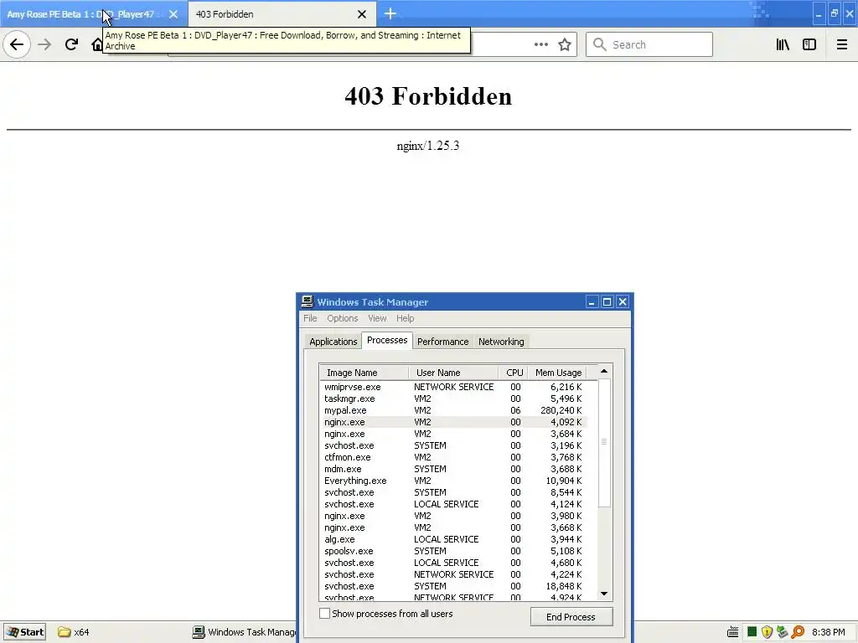Open the File menu in Task Manager
858x643 pixels.
[x=310, y=318]
